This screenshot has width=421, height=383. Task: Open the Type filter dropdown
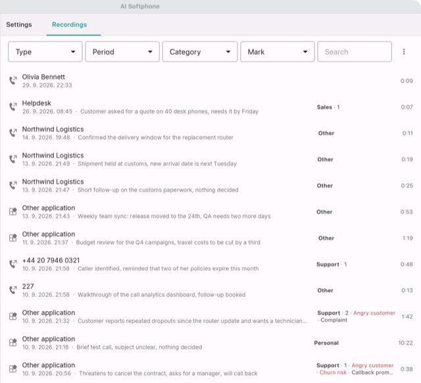(x=45, y=51)
